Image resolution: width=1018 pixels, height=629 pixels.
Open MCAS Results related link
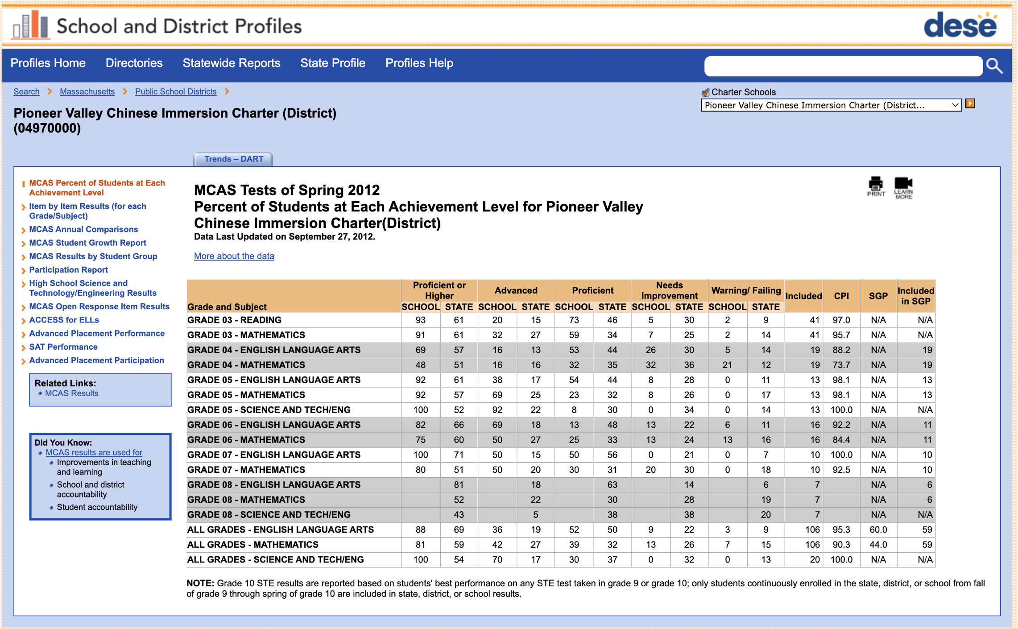[x=71, y=393]
